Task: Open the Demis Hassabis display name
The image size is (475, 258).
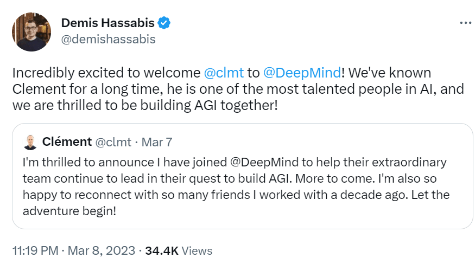Action: 107,23
